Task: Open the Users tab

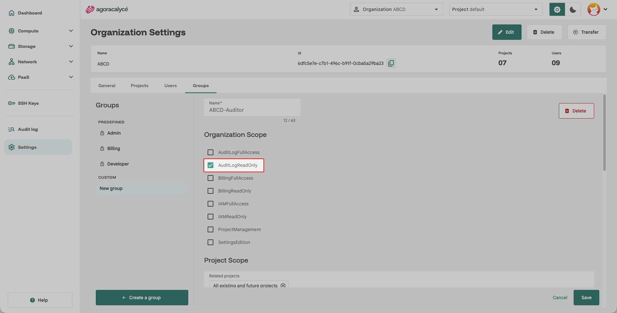Action: (x=171, y=85)
